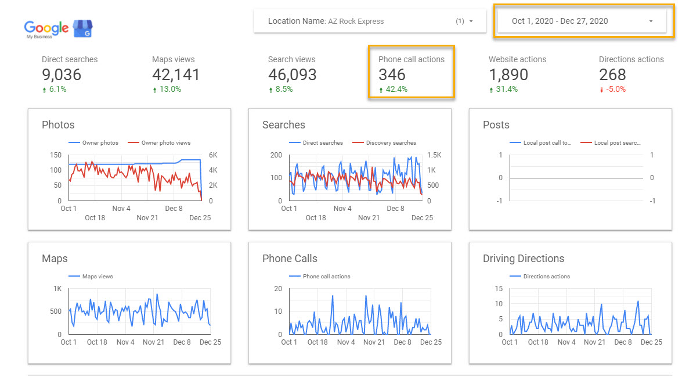Toggle the Directions actions legend item
693x376 pixels.
point(540,277)
